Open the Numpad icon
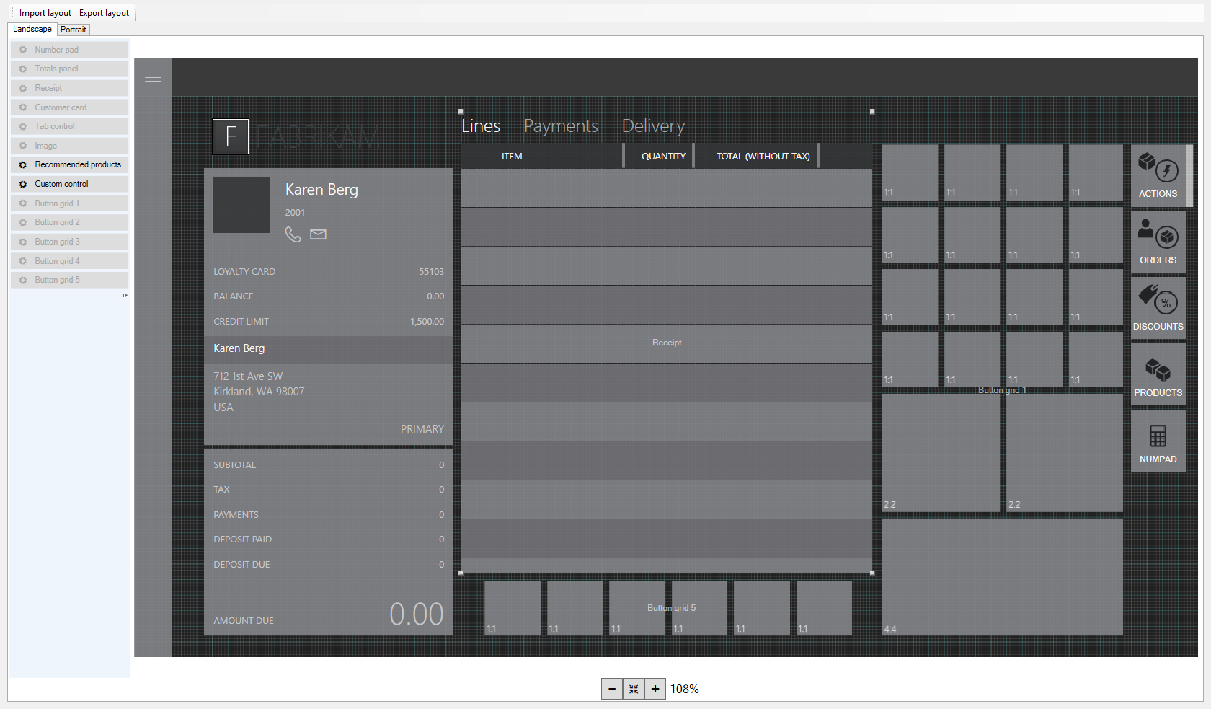Image resolution: width=1211 pixels, height=709 pixels. [x=1158, y=437]
